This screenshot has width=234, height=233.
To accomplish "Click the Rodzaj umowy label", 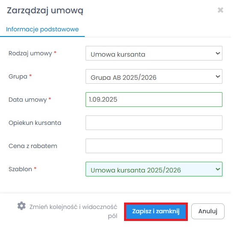I will (30, 54).
